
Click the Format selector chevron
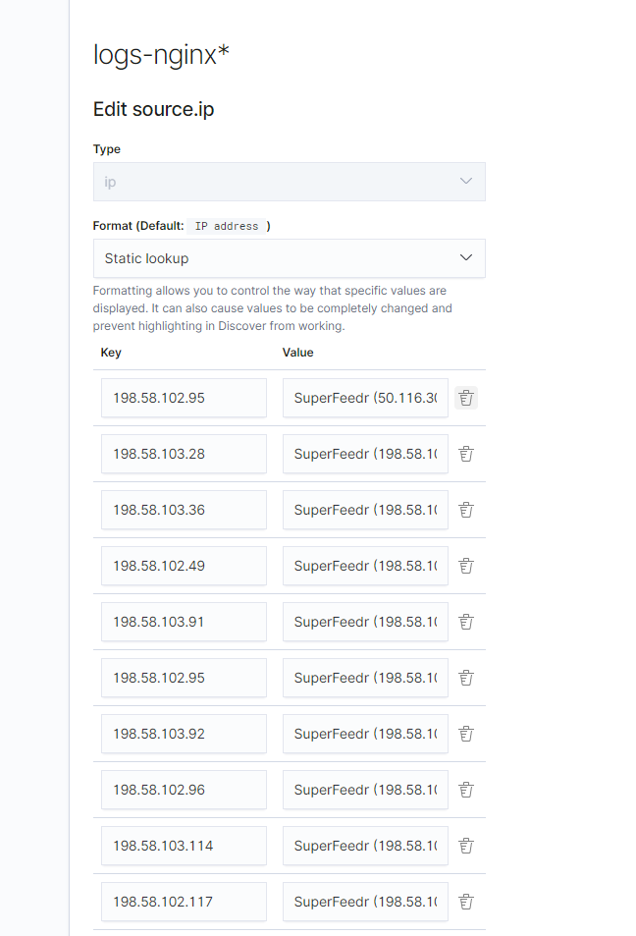point(466,257)
